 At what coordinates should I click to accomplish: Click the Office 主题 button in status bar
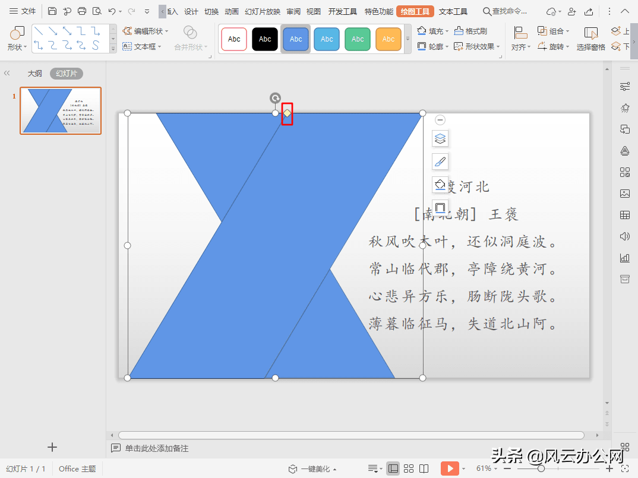(x=77, y=468)
